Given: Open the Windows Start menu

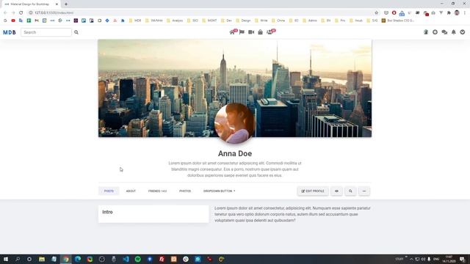Looking at the screenshot, I should (x=5, y=259).
